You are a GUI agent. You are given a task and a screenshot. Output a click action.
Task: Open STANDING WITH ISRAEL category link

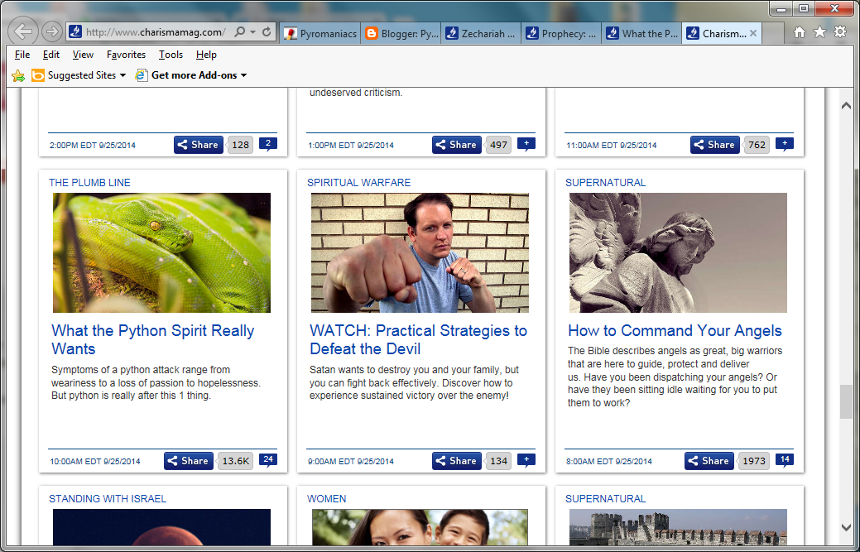click(108, 499)
